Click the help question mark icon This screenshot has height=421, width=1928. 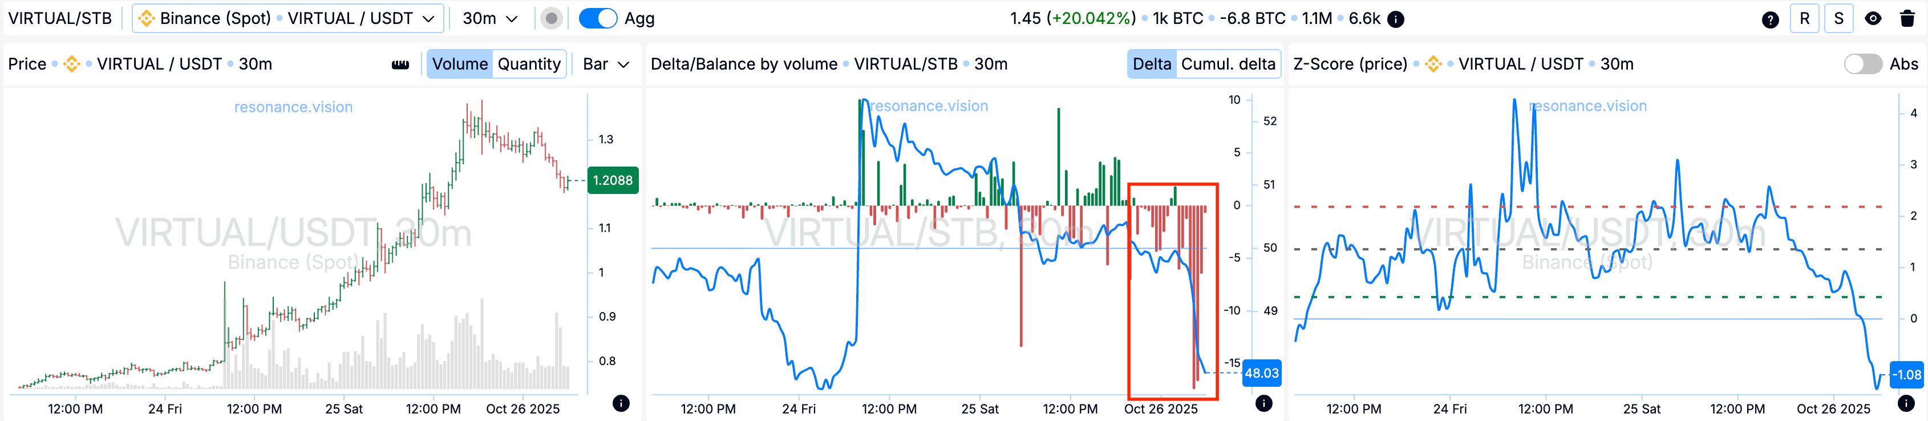1770,19
